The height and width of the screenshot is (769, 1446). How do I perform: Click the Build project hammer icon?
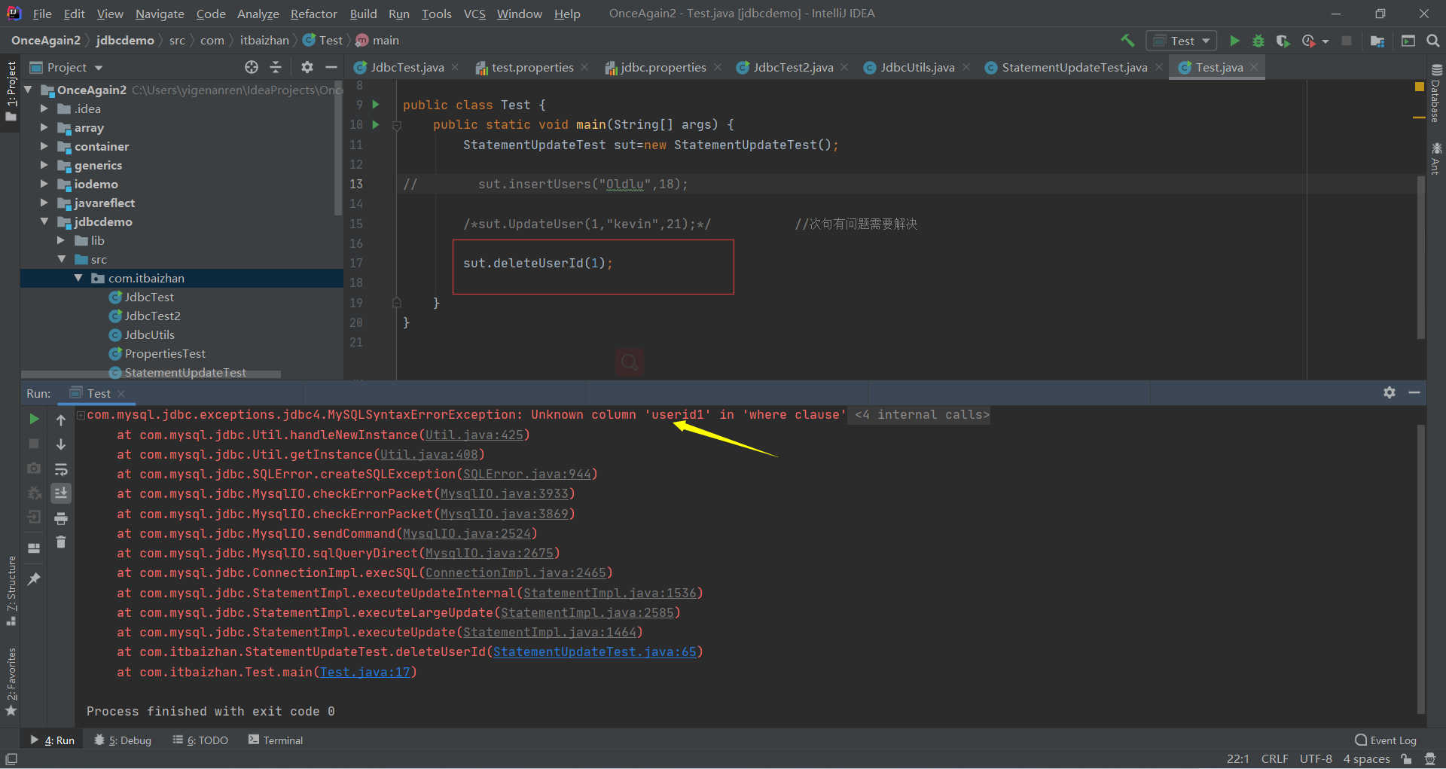[1127, 41]
